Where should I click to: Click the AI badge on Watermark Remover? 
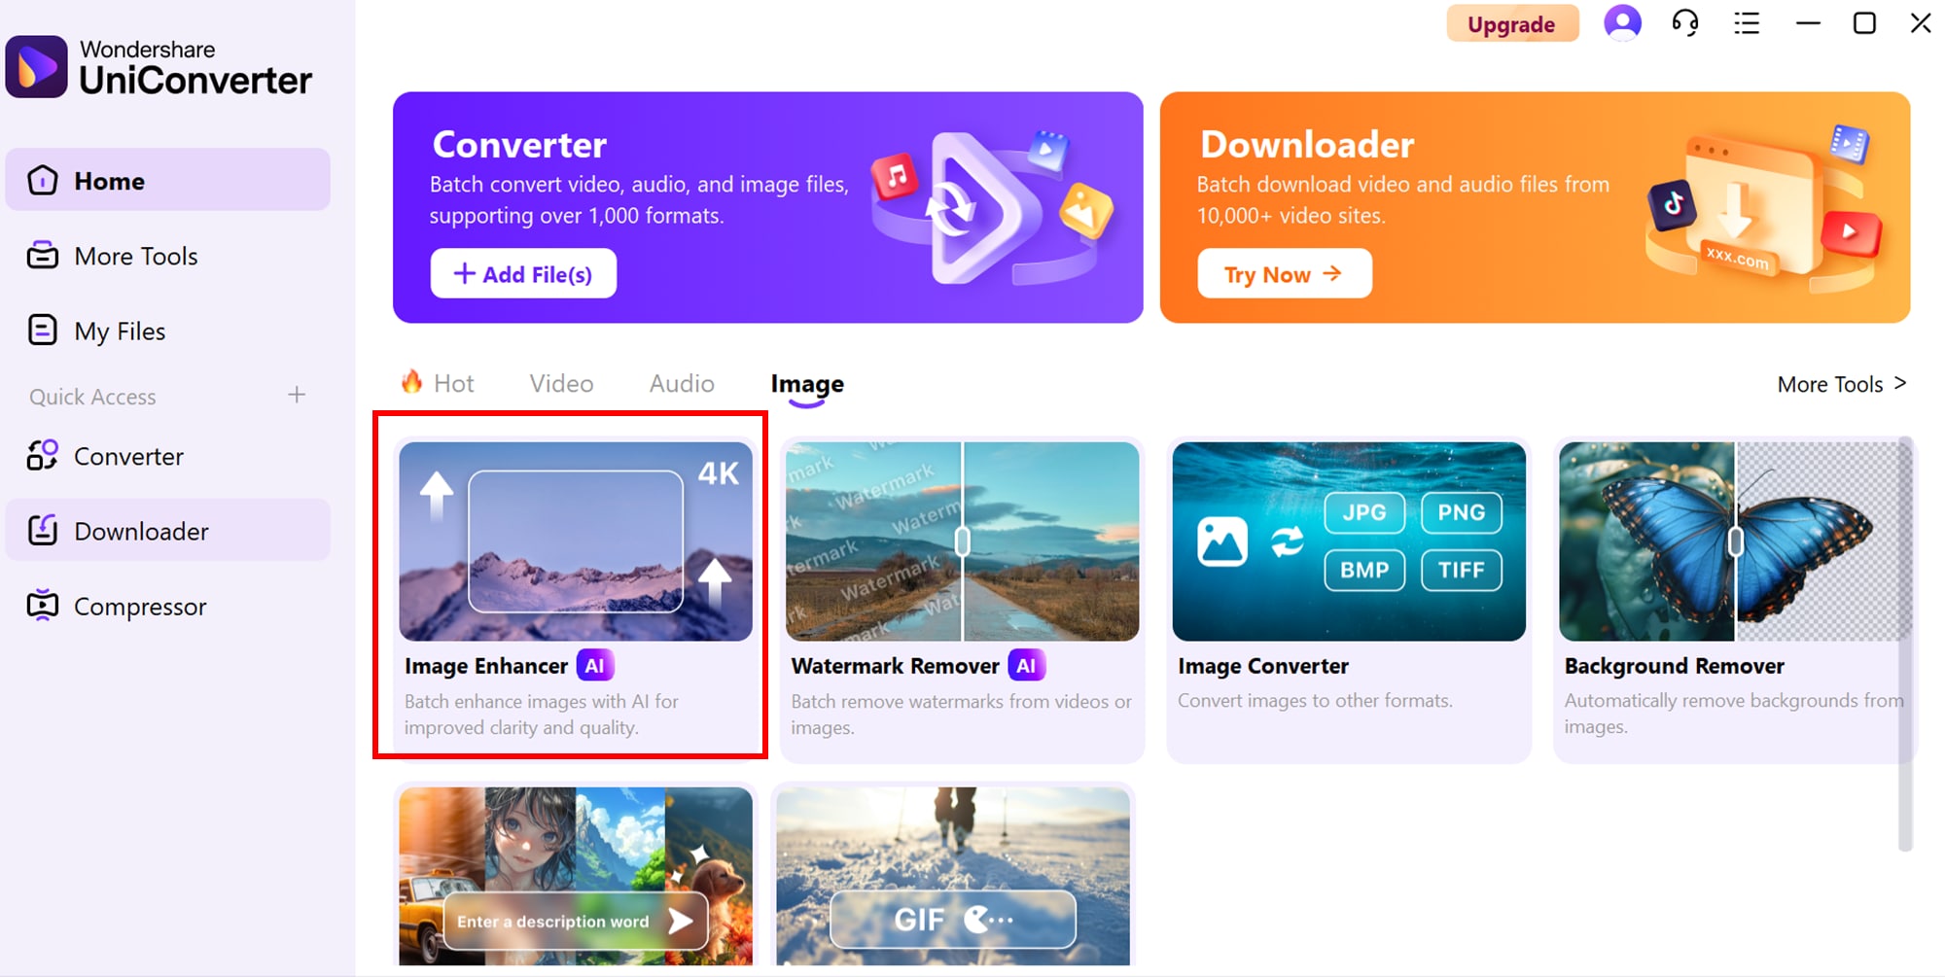(x=1026, y=666)
